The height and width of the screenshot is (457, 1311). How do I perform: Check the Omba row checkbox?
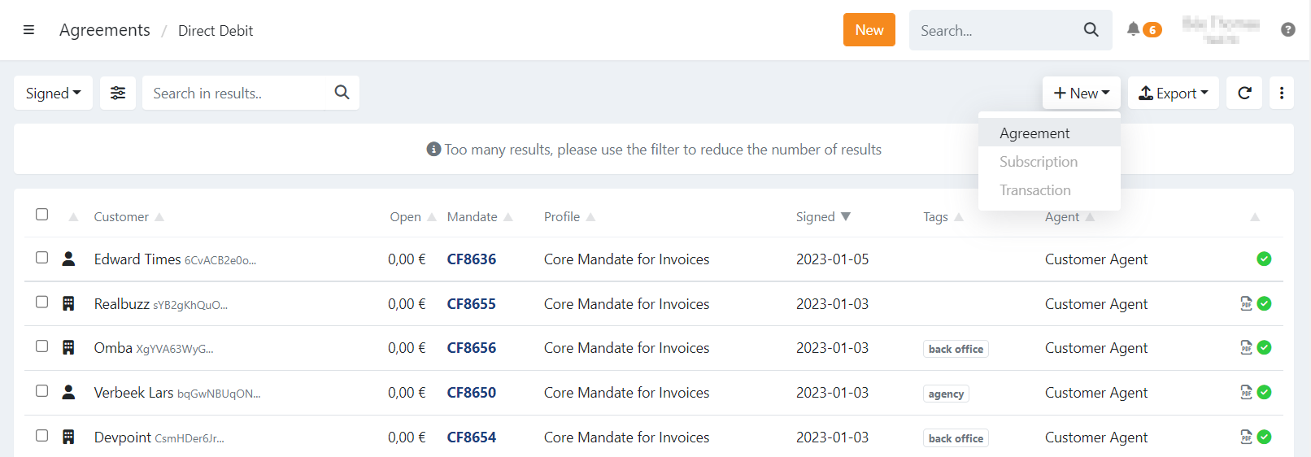42,346
